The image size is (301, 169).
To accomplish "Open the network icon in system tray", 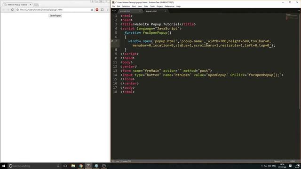I will 266,166.
